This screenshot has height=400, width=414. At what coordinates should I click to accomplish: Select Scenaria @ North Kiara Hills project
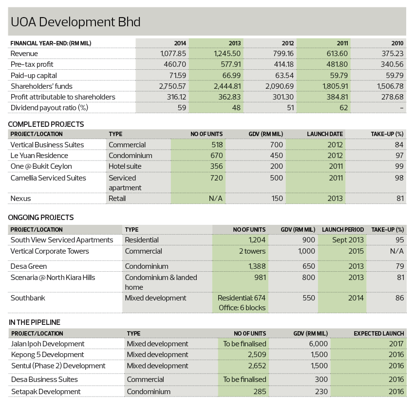[x=53, y=278]
